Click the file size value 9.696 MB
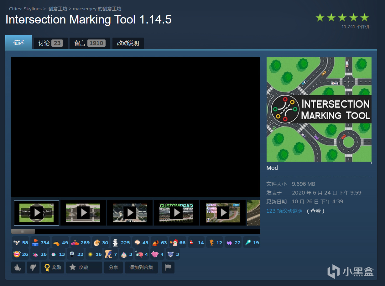Image resolution: width=385 pixels, height=286 pixels. pyautogui.click(x=304, y=184)
